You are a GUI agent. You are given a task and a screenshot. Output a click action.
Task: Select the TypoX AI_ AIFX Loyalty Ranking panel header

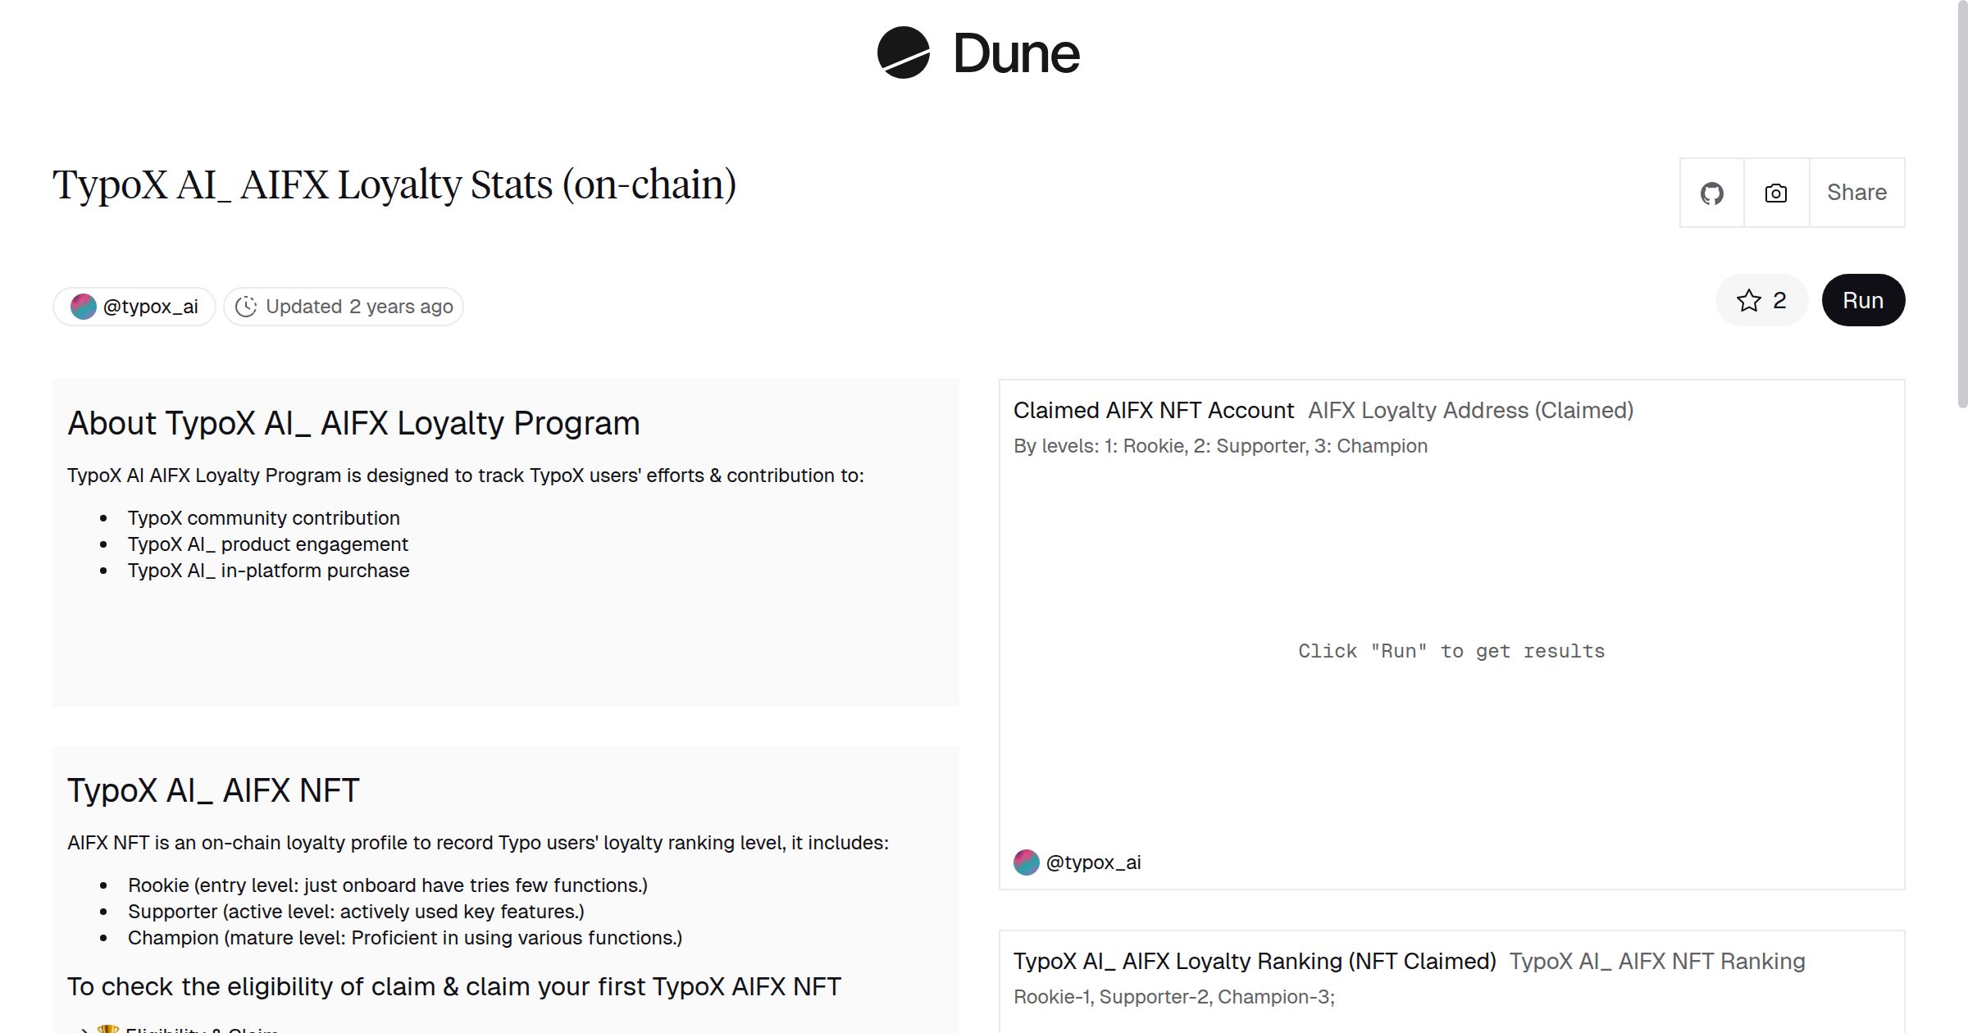pyautogui.click(x=1255, y=961)
